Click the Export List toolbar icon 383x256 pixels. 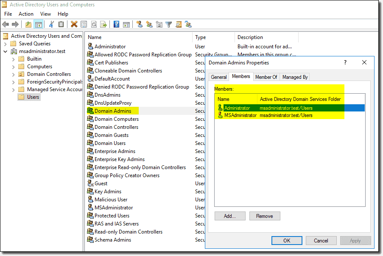pos(103,25)
